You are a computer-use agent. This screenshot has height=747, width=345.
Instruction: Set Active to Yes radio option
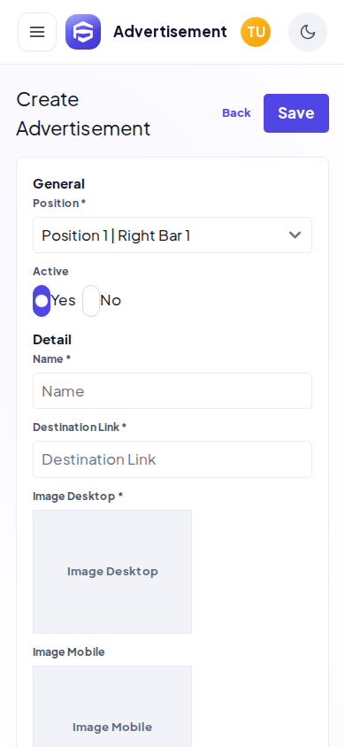[x=42, y=301]
